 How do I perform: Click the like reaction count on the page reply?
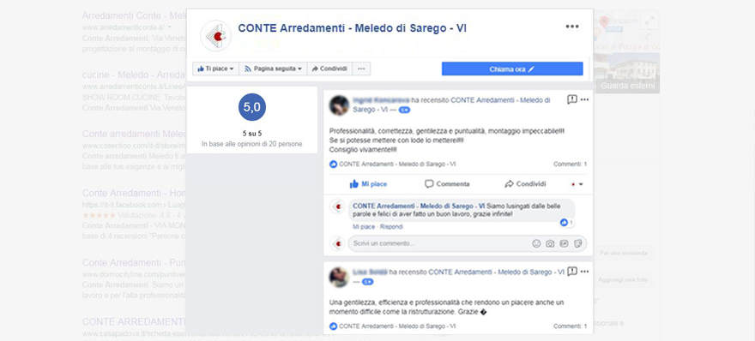(567, 223)
